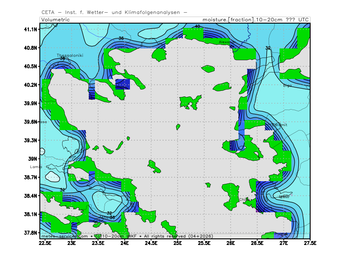Click the moisture fraction 10-20cm UTC label
350x262 pixels.
(x=255, y=20)
